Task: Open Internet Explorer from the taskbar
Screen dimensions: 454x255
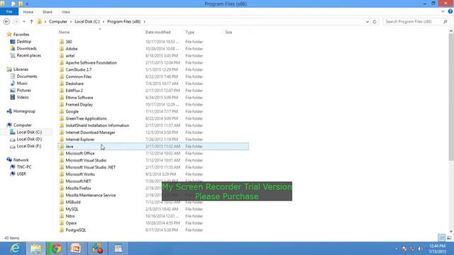Action: [x=15, y=249]
